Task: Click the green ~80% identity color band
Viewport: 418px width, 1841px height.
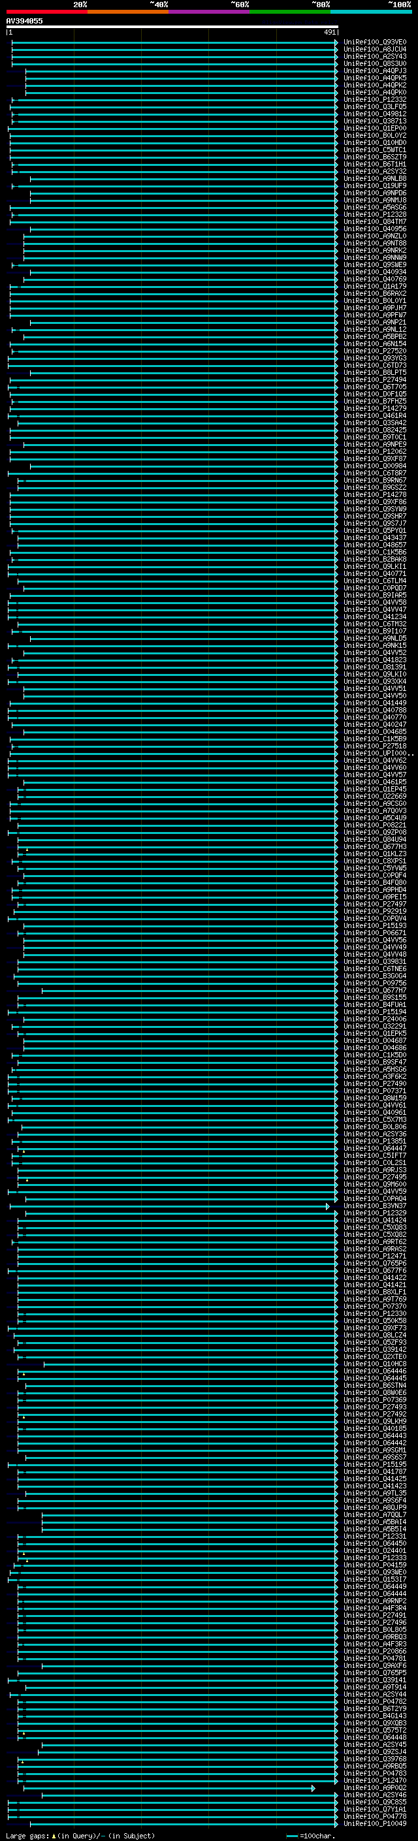Action: [290, 12]
